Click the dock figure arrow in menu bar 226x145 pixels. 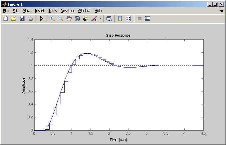(x=222, y=11)
